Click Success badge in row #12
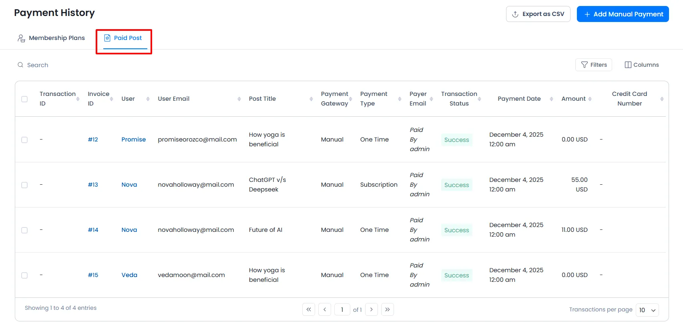The image size is (683, 331). [457, 140]
